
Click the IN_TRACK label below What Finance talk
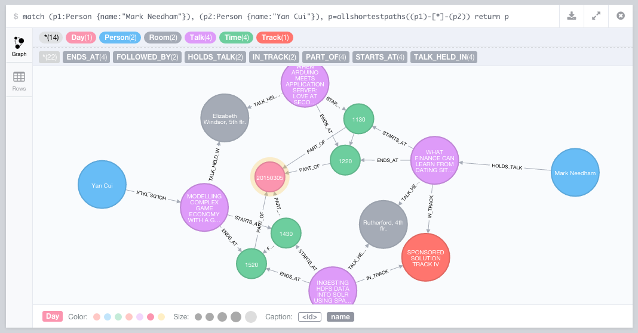coord(431,207)
